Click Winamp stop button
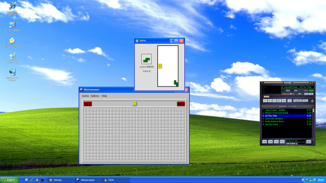 pos(279,101)
